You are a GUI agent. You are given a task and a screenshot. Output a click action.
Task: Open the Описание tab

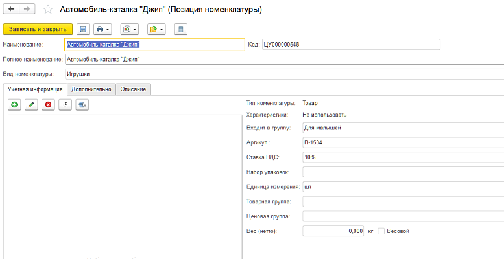[x=134, y=89]
